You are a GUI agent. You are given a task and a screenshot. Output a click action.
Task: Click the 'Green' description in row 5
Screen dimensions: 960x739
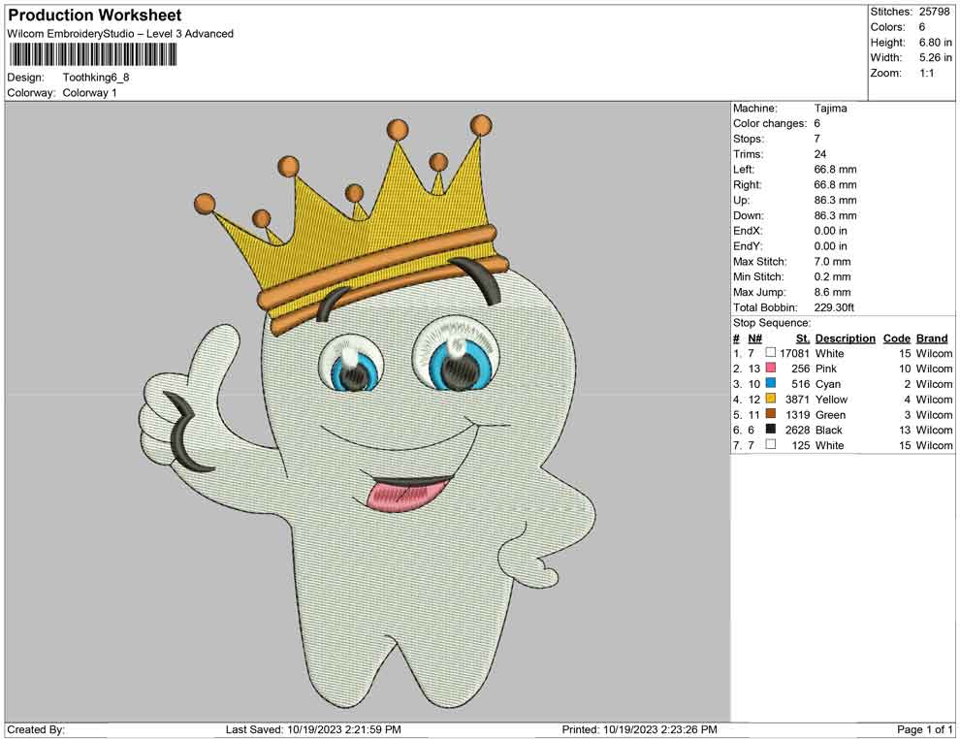coord(830,414)
